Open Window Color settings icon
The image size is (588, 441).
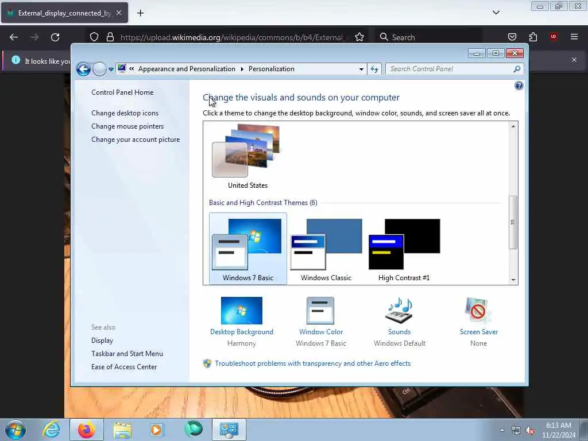(320, 311)
